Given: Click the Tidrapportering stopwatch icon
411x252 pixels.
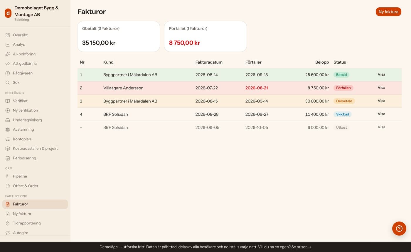Looking at the screenshot, I should tap(8, 223).
